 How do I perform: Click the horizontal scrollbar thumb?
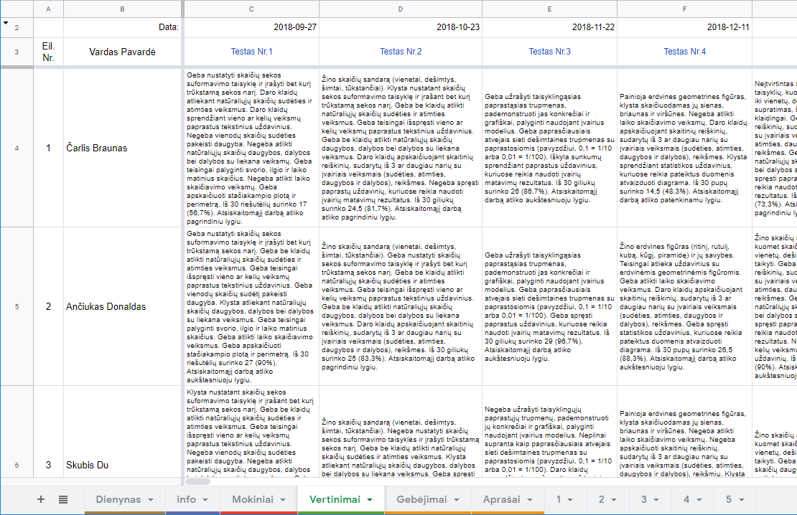pos(197,481)
